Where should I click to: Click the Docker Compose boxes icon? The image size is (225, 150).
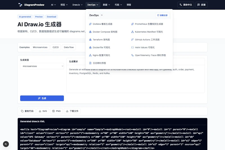click(x=90, y=32)
